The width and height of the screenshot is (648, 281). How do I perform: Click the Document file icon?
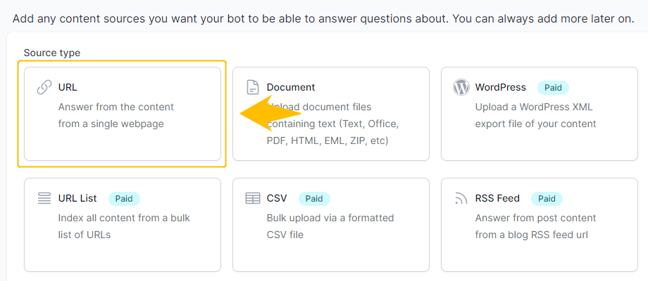tap(252, 87)
